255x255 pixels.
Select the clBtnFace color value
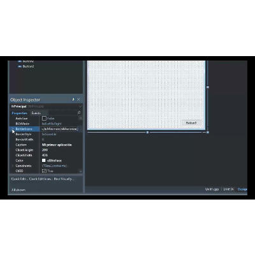pos(54,161)
